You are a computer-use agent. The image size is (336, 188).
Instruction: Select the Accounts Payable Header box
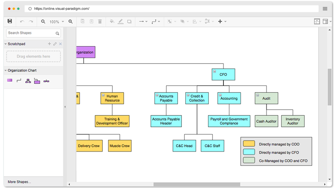point(166,121)
